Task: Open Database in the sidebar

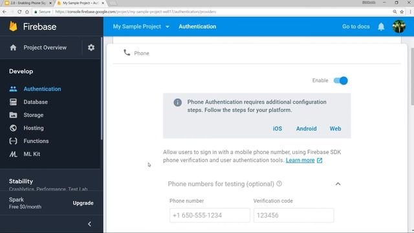Action: coord(36,102)
